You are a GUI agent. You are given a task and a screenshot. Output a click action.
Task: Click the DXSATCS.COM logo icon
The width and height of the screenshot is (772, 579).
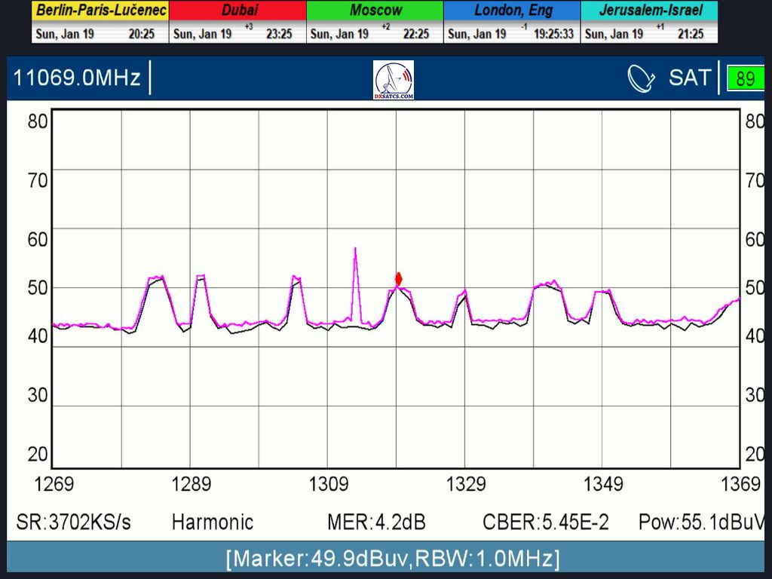tap(394, 80)
